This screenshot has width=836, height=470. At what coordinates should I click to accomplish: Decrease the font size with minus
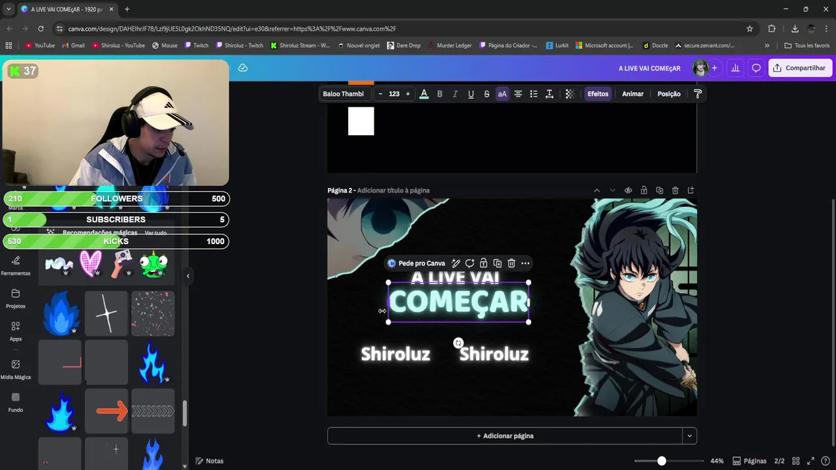coord(381,94)
